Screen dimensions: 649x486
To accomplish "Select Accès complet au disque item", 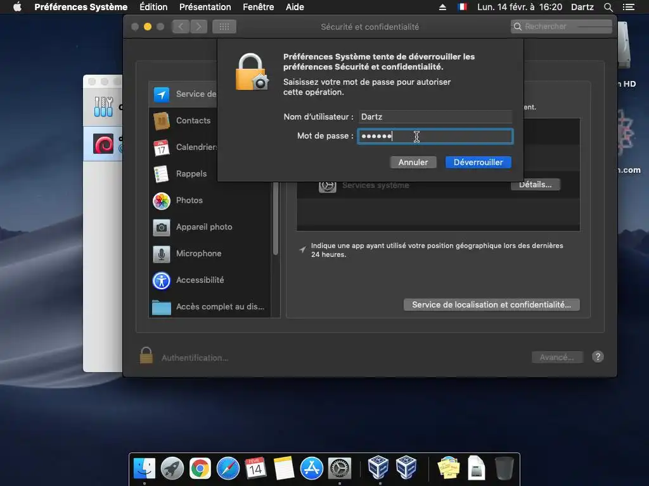I will [209, 307].
